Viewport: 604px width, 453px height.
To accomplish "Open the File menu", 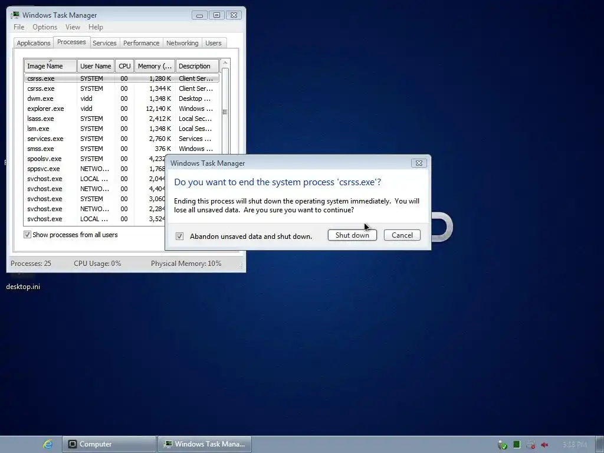I will pos(19,27).
